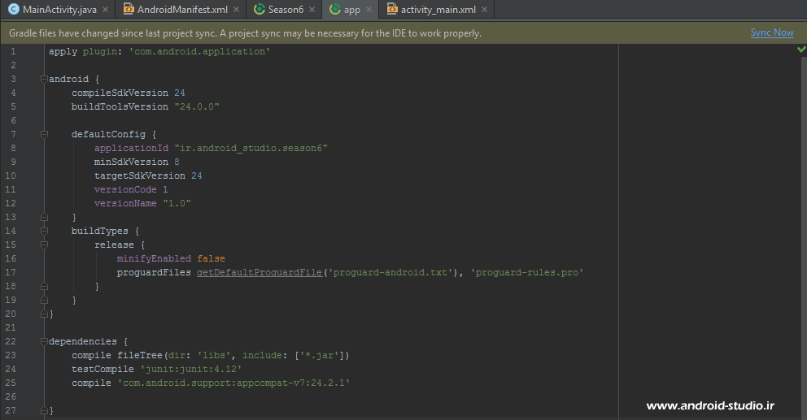This screenshot has width=807, height=420.
Task: Click the MainActivity.java class file icon
Action: (x=14, y=10)
